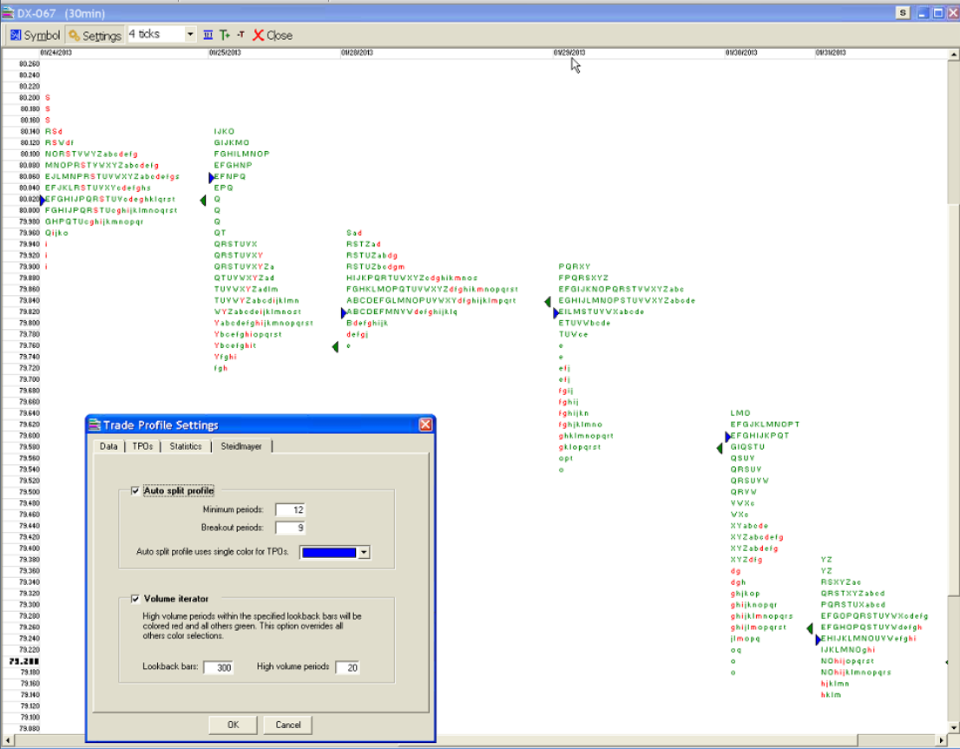Click the blue marker beside EHIJKLMNOUVVefghi row
This screenshot has width=960, height=749.
(x=818, y=640)
